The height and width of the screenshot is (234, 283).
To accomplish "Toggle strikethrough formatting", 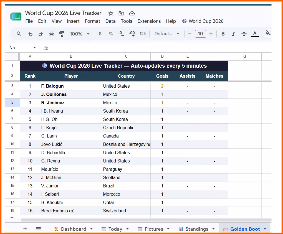I will pyautogui.click(x=244, y=34).
